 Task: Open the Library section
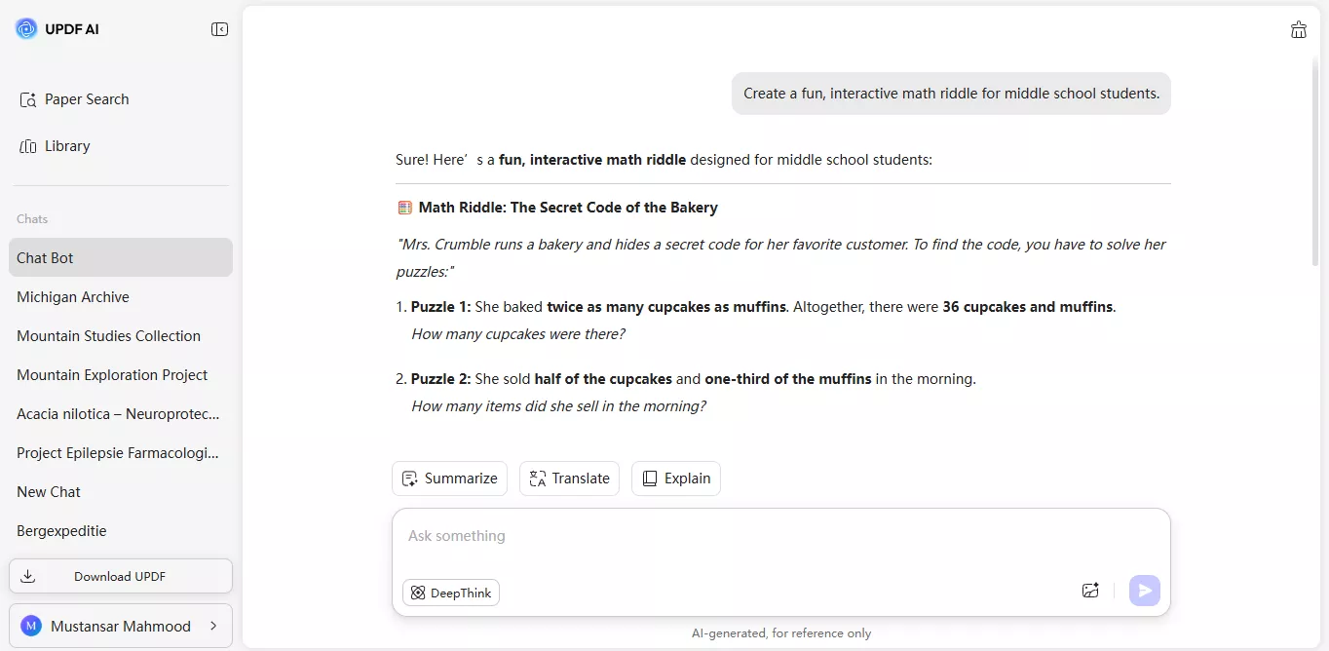click(66, 145)
